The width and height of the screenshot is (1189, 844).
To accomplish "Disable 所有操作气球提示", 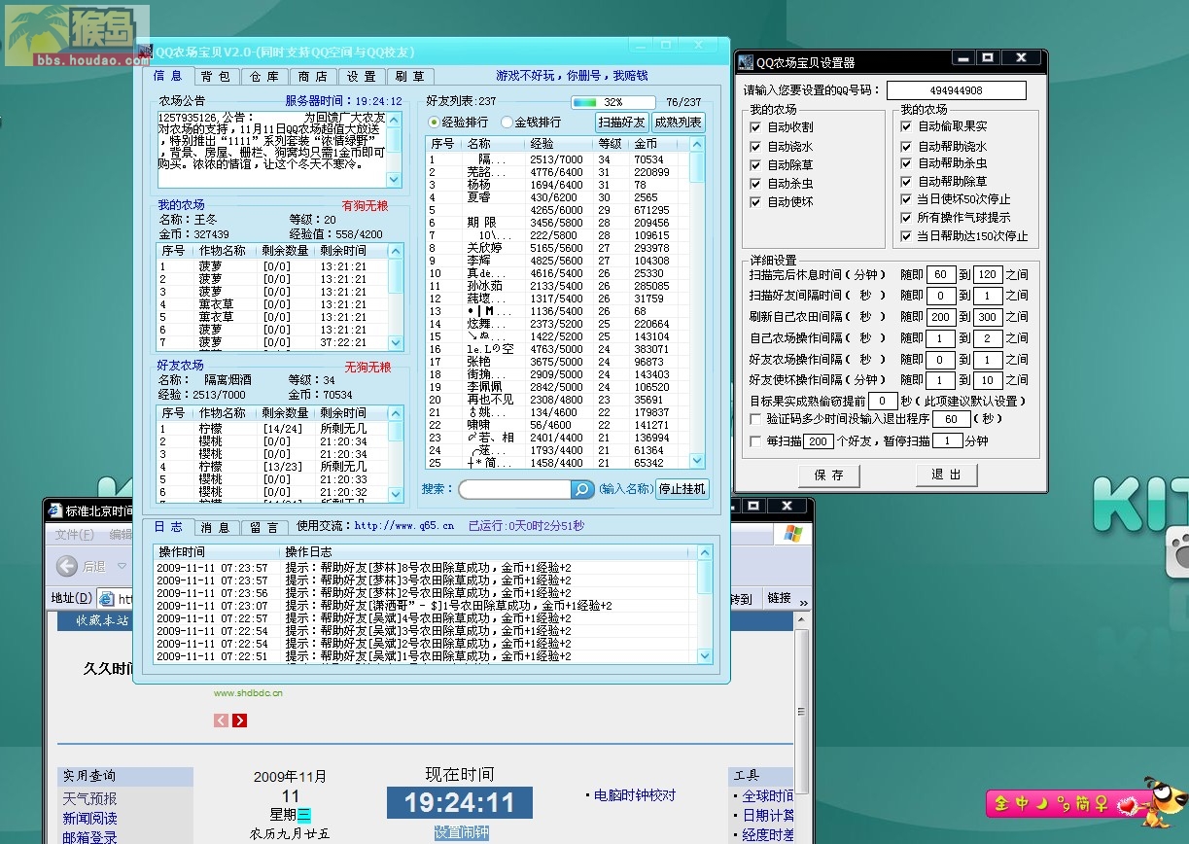I will (x=906, y=218).
